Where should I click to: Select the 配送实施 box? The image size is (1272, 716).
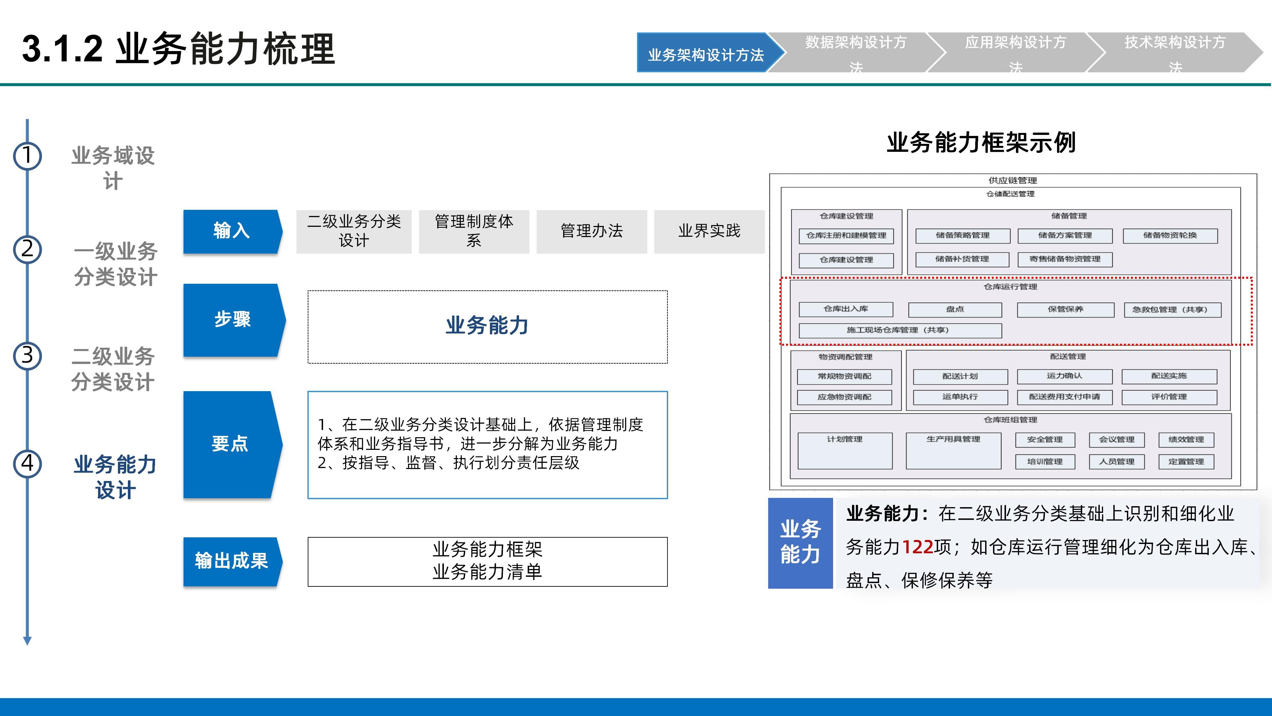1169,377
